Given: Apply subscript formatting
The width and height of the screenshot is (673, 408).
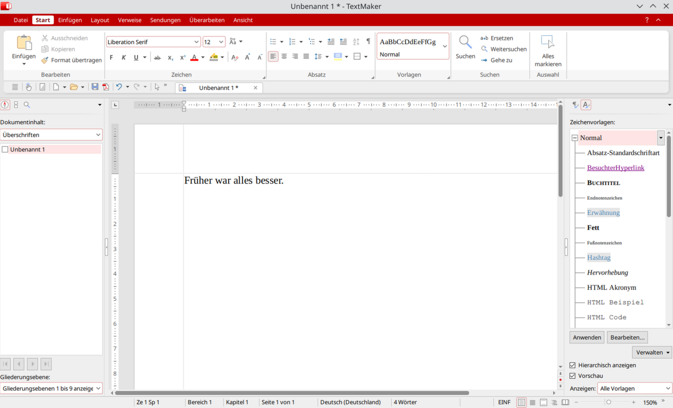Looking at the screenshot, I should click(x=170, y=57).
